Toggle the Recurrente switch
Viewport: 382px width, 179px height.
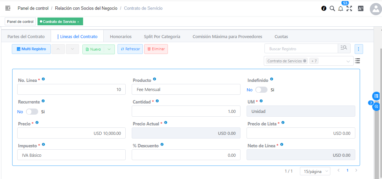32,112
